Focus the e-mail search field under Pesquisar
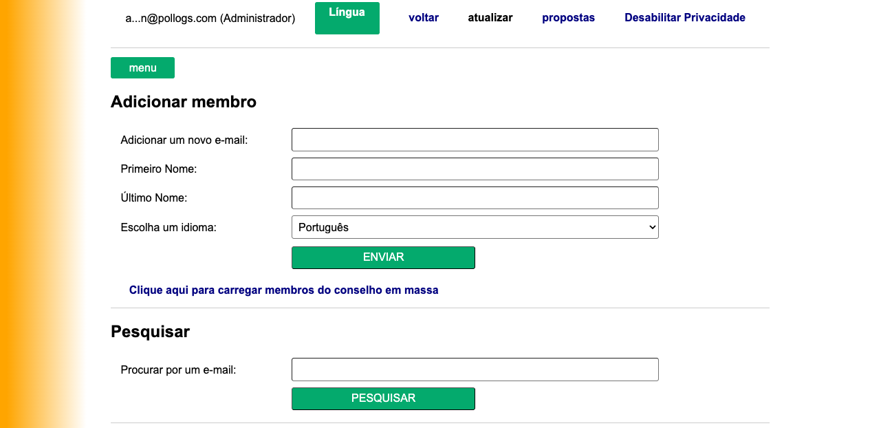This screenshot has height=428, width=881. coord(475,370)
